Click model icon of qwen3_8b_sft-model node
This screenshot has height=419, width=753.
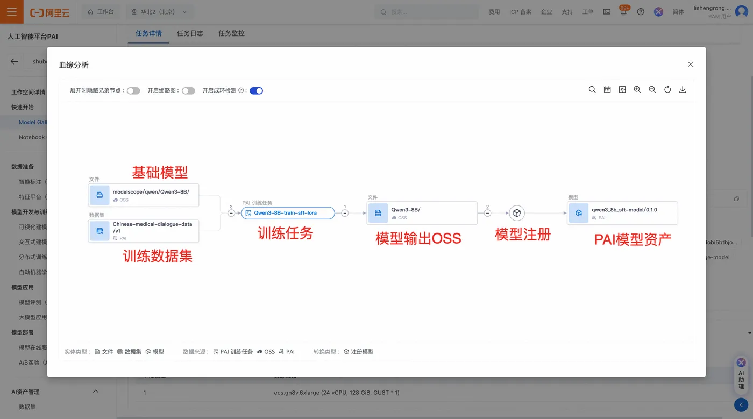(x=579, y=213)
